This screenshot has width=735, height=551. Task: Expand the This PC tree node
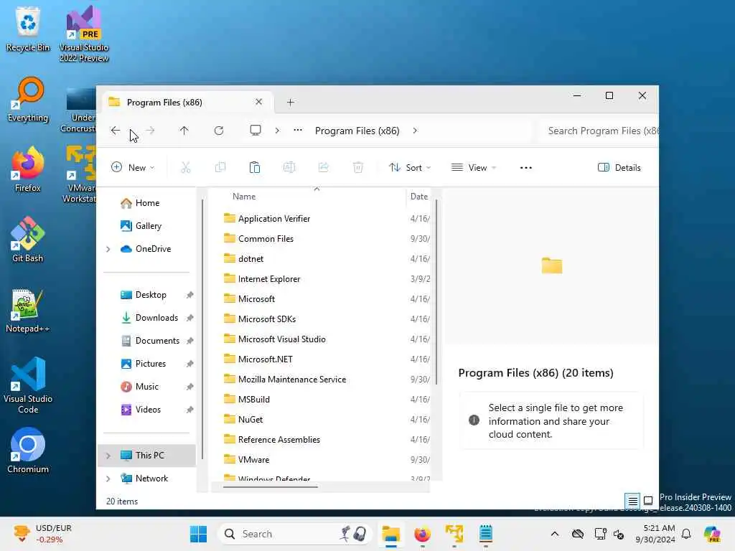click(108, 456)
